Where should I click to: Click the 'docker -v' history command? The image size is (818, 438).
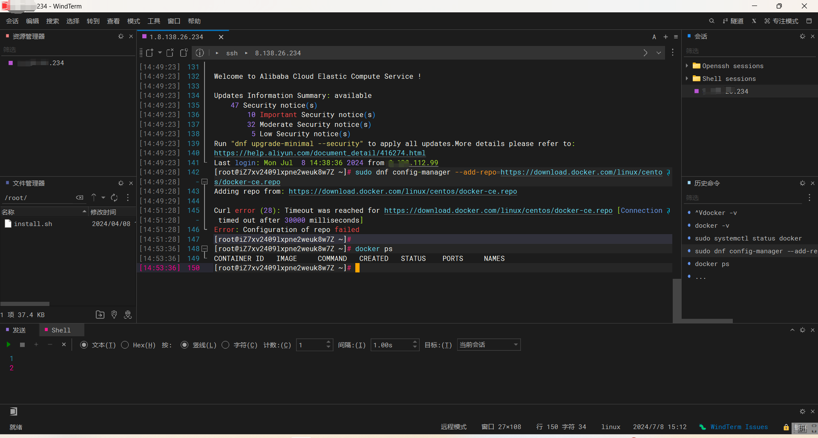[x=712, y=226]
